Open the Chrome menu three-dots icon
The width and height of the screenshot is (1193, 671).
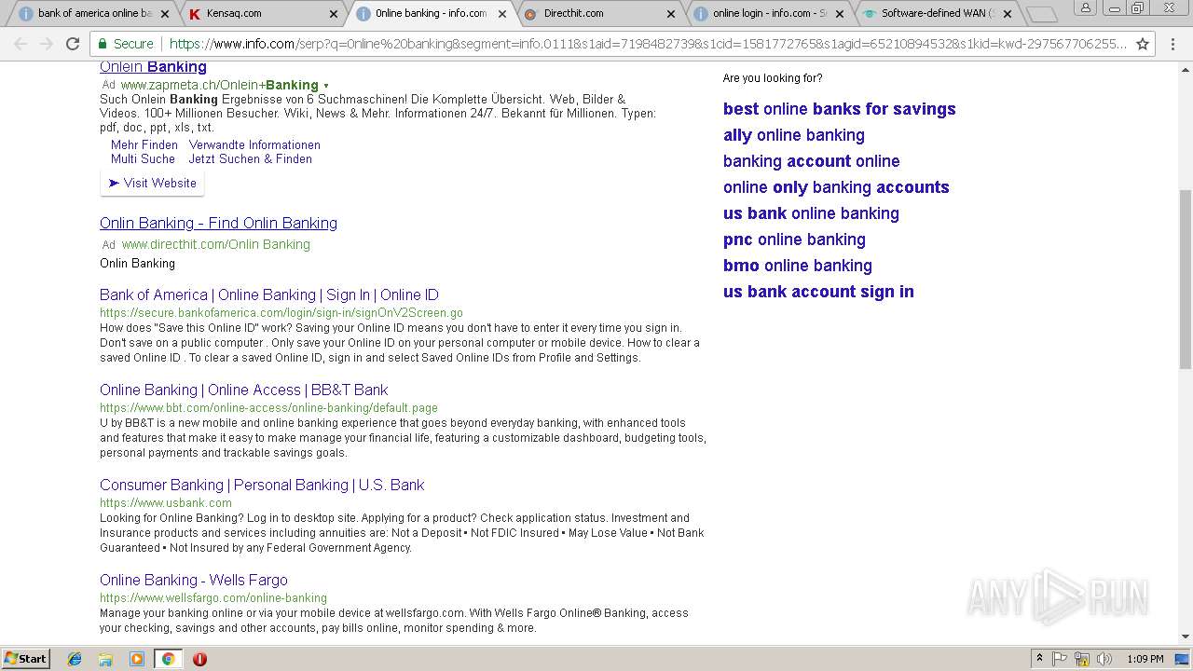(x=1174, y=44)
